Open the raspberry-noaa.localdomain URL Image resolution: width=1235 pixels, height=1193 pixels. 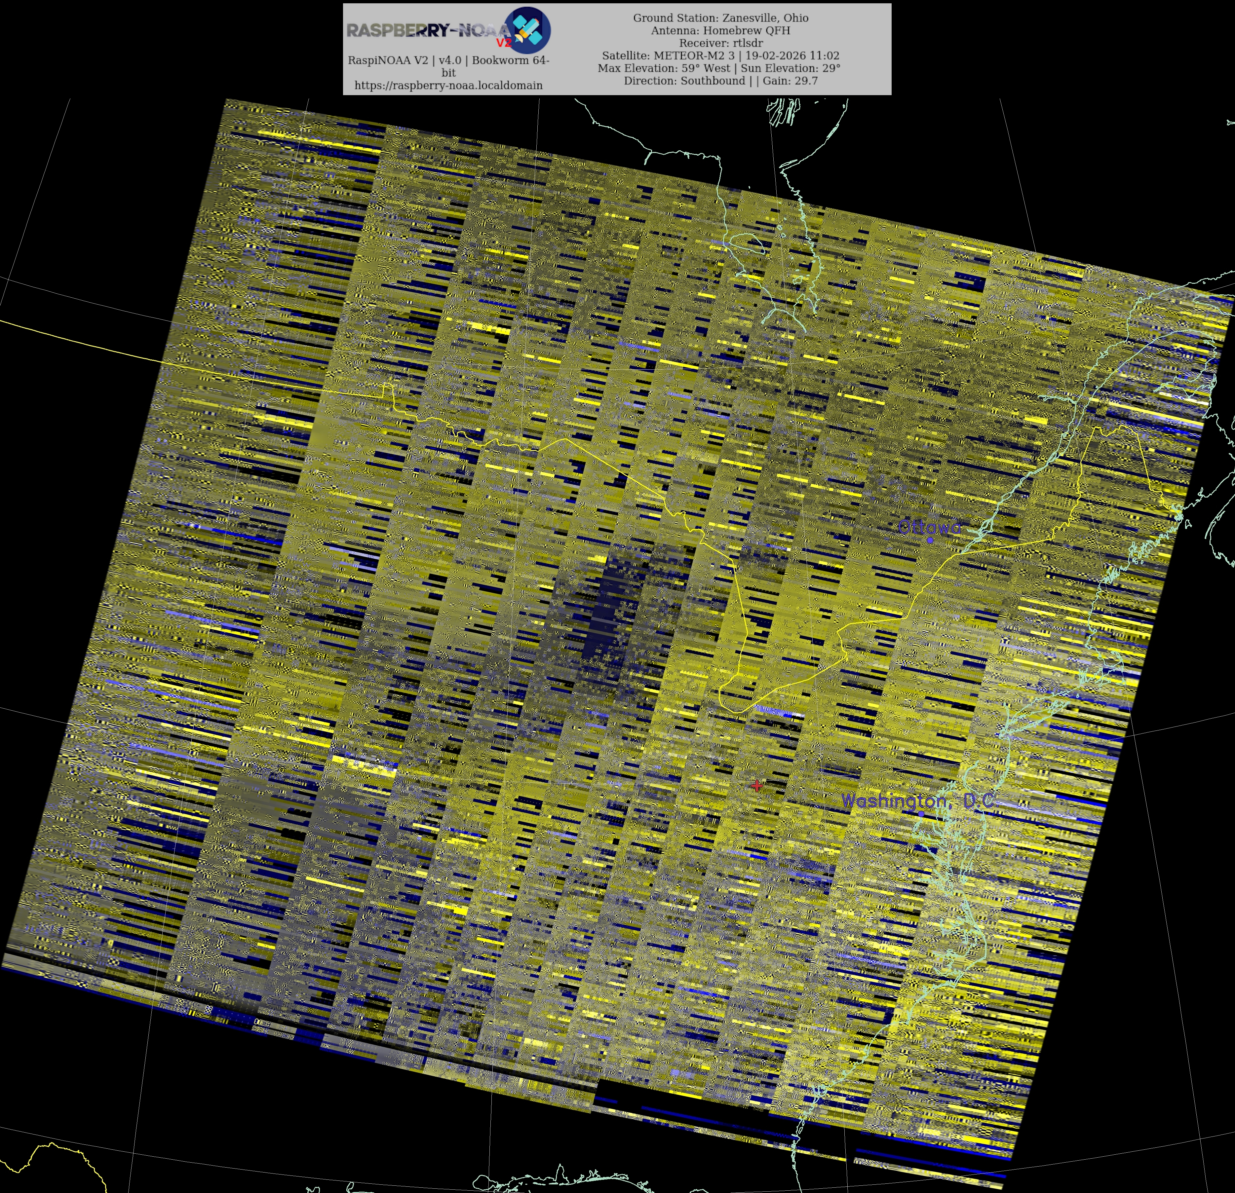[448, 85]
